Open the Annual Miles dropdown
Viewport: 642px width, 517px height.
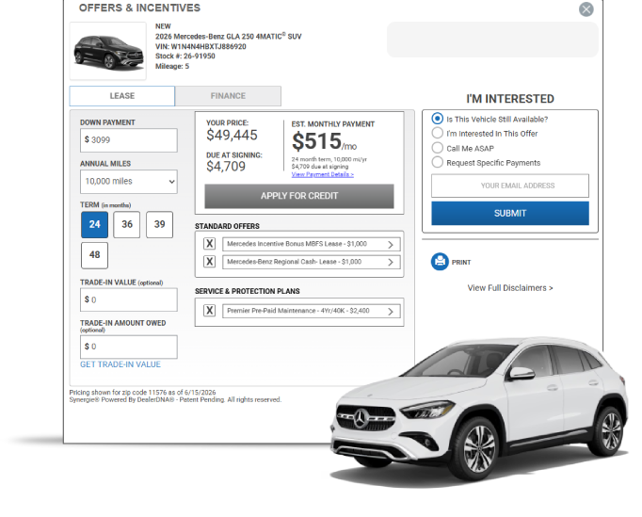129,182
